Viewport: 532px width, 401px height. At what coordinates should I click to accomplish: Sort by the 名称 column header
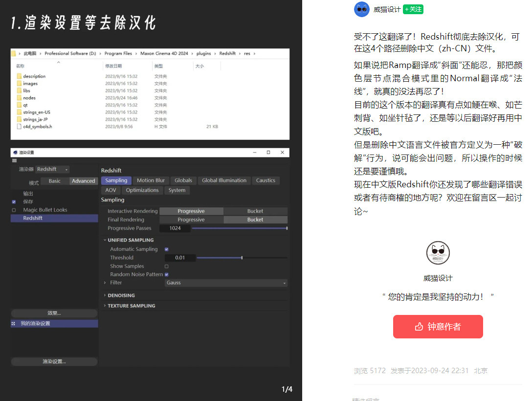click(x=21, y=66)
